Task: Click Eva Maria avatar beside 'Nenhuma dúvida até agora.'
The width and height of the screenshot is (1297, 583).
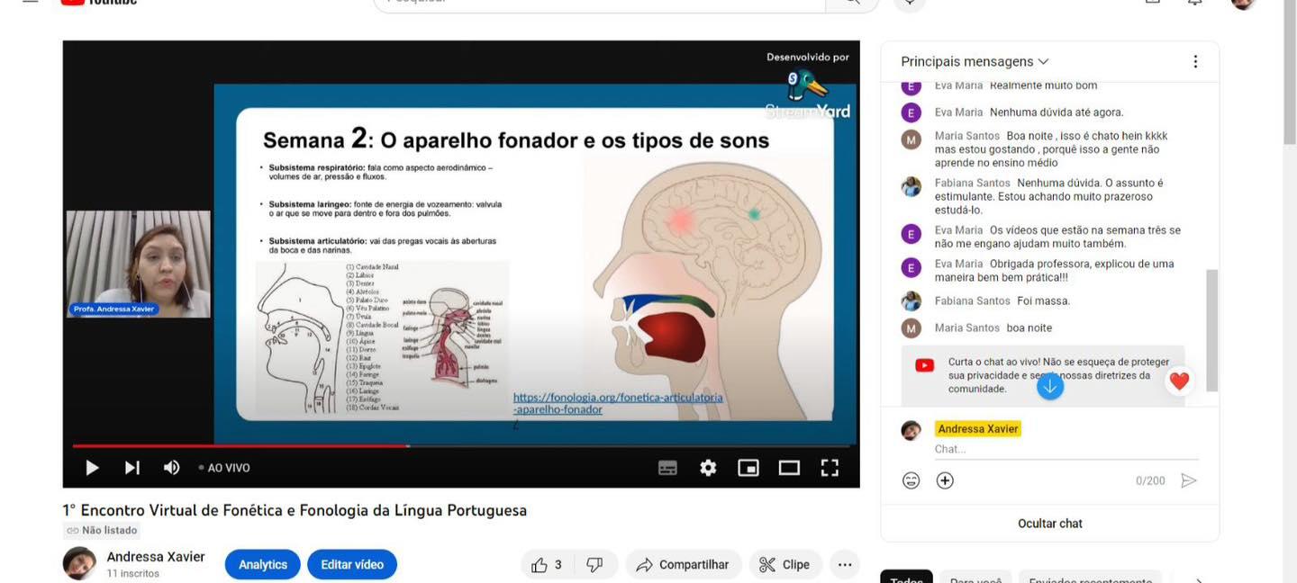Action: pyautogui.click(x=912, y=112)
